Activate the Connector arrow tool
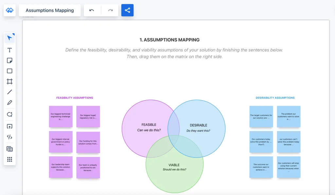335x195 pixels. tap(9, 114)
